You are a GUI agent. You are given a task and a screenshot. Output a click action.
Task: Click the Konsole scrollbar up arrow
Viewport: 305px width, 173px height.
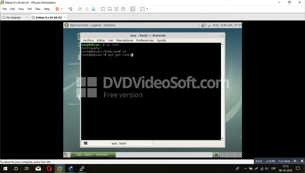(x=223, y=44)
